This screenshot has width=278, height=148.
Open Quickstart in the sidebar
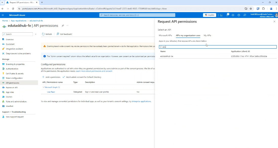pos(10,44)
